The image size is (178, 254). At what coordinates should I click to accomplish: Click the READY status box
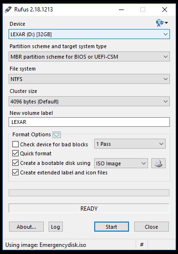[x=89, y=208]
